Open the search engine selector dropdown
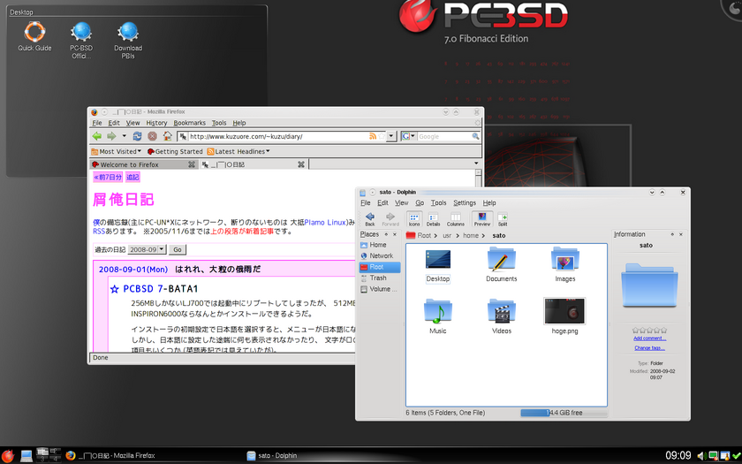This screenshot has width=742, height=464. pos(408,136)
